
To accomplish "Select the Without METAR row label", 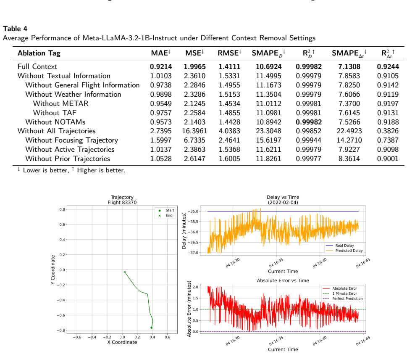I will tap(61, 103).
